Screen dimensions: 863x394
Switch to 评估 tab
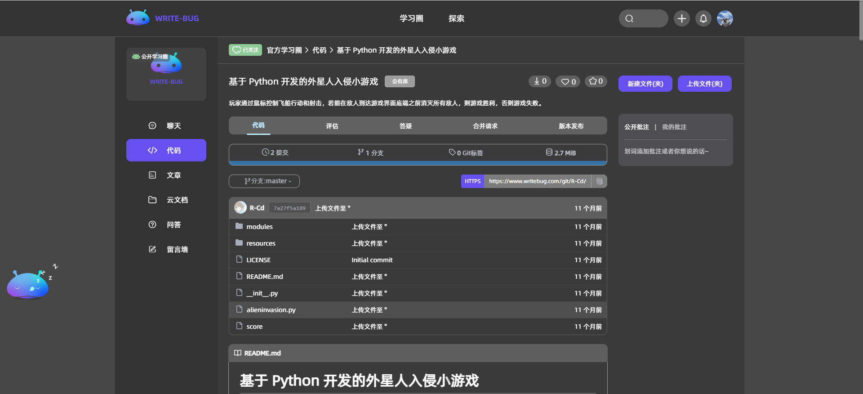(332, 126)
